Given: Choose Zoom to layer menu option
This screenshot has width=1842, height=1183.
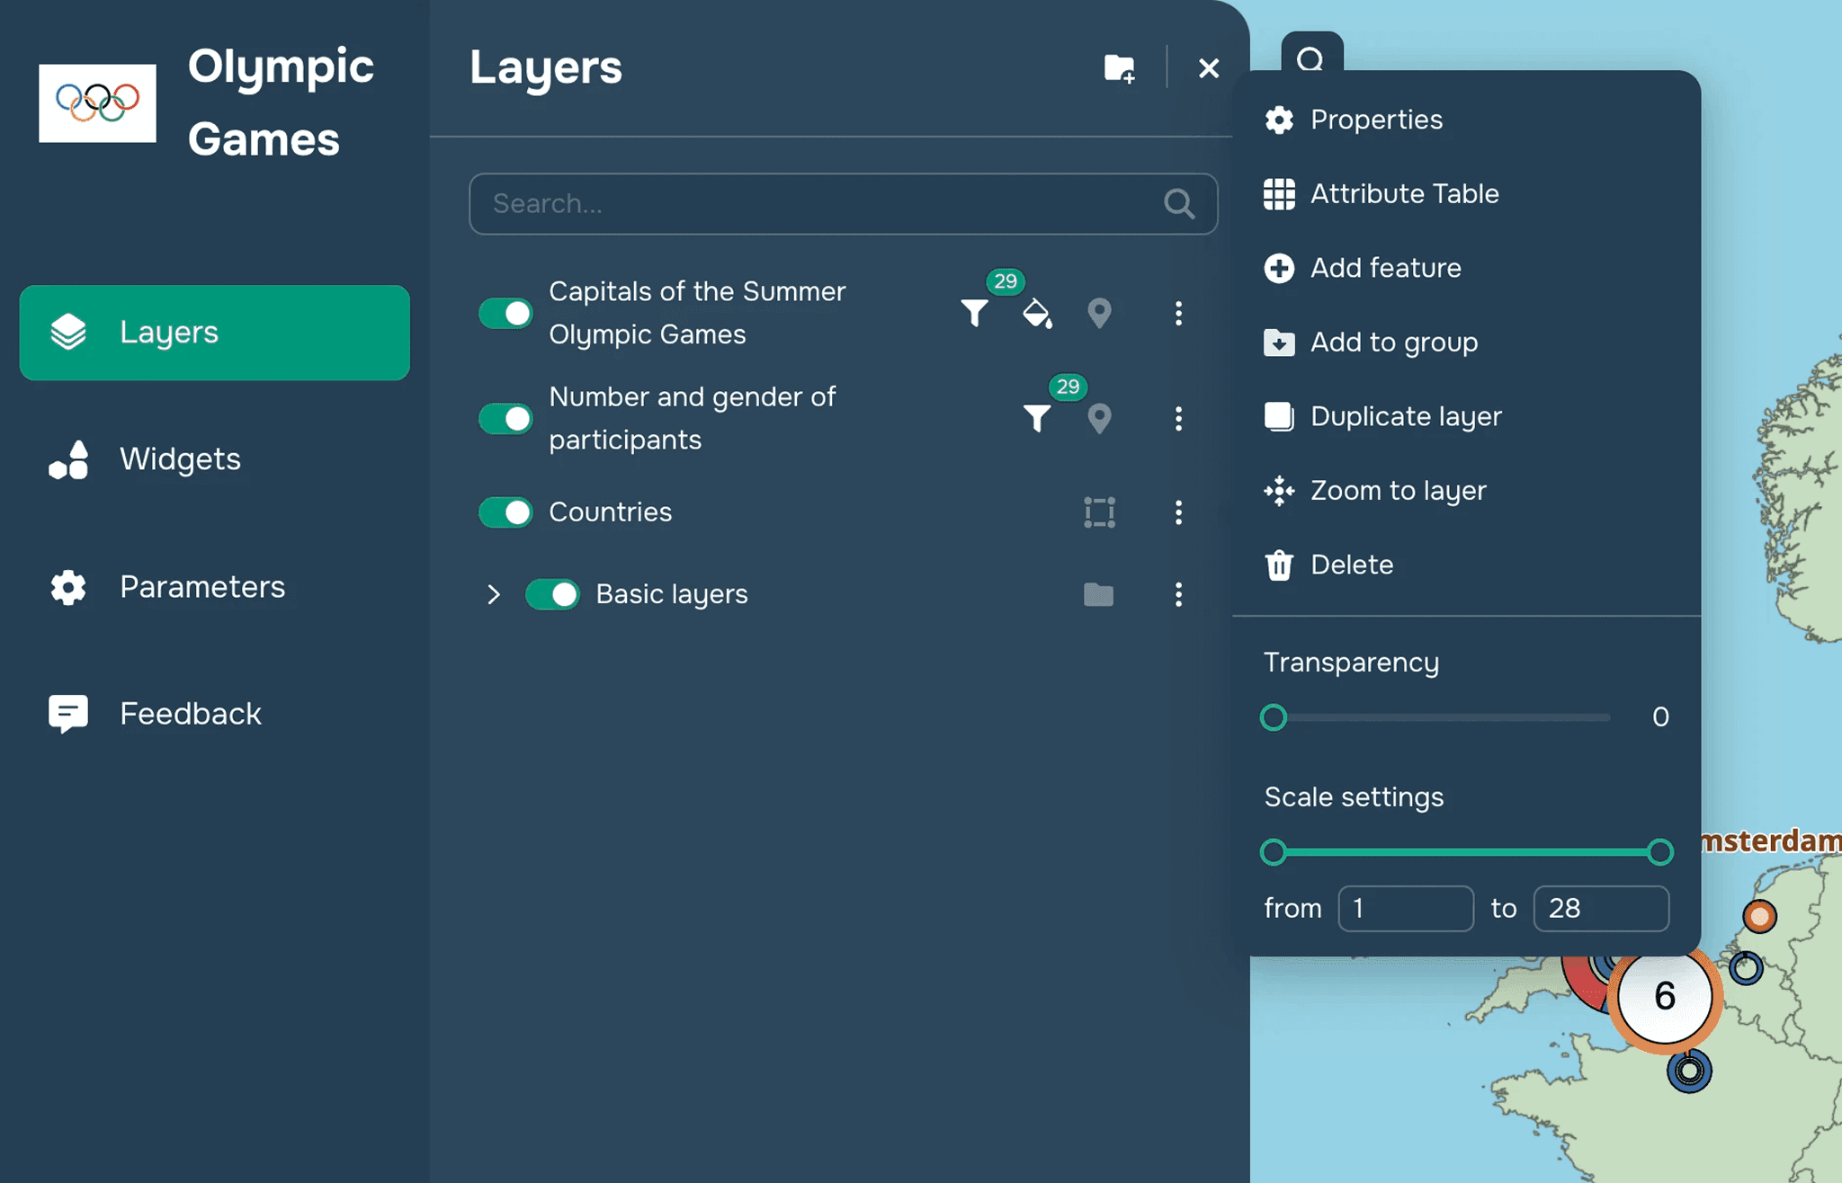Looking at the screenshot, I should coord(1397,491).
